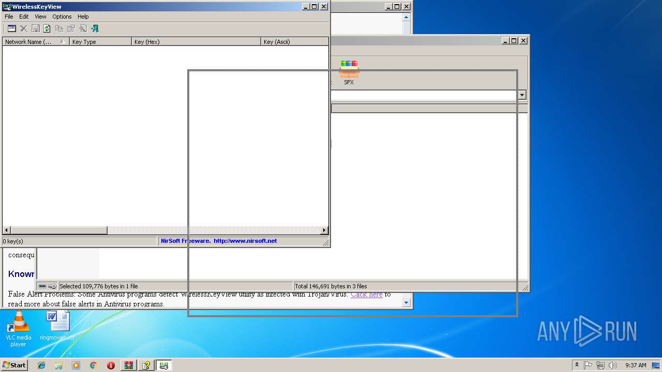Open the Start menu
Image resolution: width=662 pixels, height=372 pixels.
tap(14, 365)
